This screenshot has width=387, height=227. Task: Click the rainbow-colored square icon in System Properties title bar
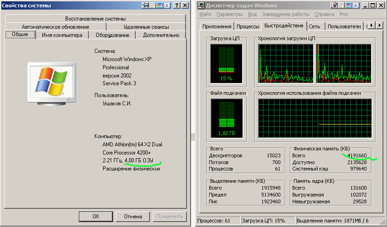(160, 5)
